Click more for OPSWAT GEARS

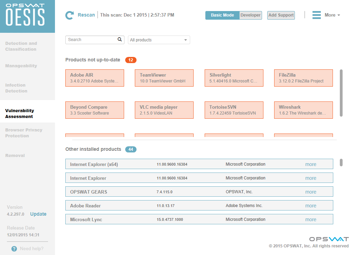click(x=311, y=192)
